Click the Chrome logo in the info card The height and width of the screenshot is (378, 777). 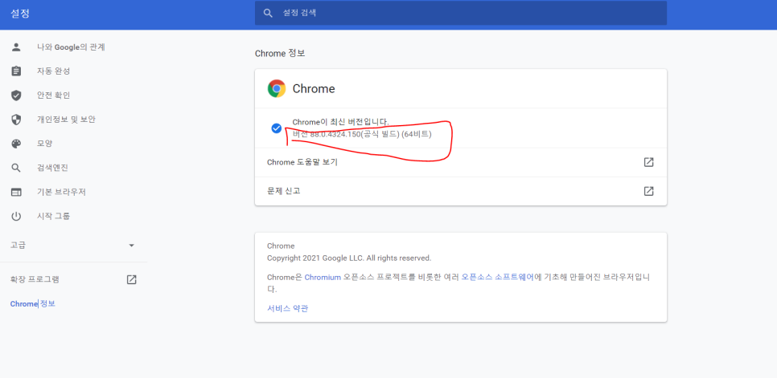[x=277, y=88]
